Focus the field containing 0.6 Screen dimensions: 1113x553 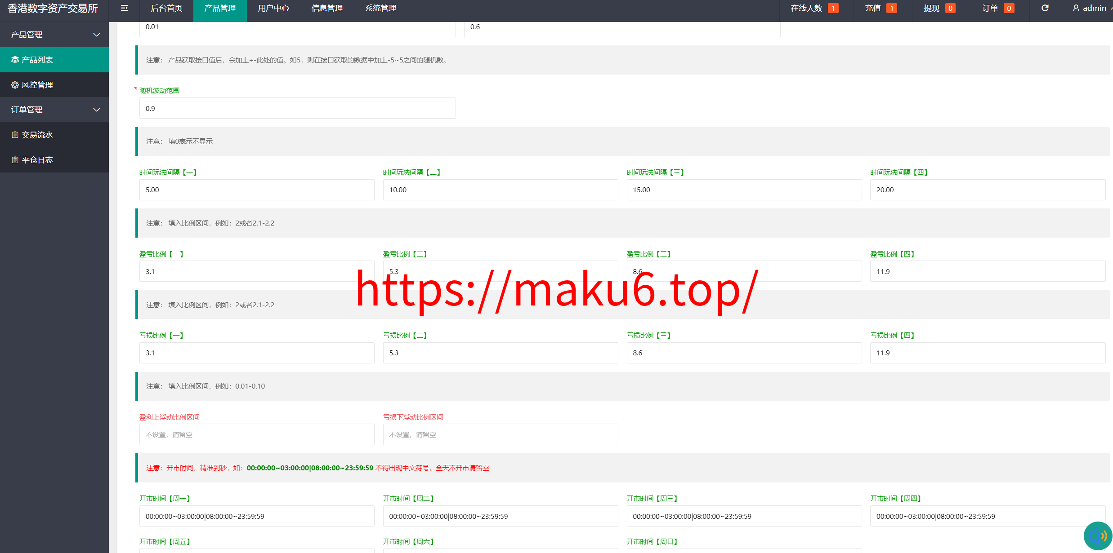click(x=622, y=28)
